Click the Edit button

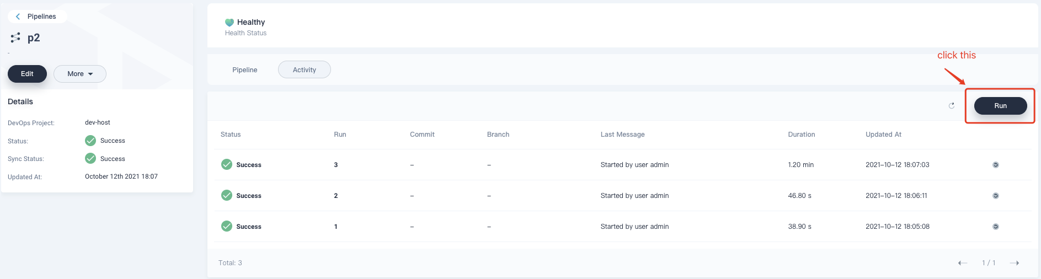[27, 74]
